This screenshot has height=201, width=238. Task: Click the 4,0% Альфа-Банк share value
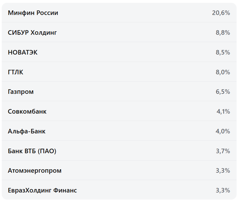(223, 131)
